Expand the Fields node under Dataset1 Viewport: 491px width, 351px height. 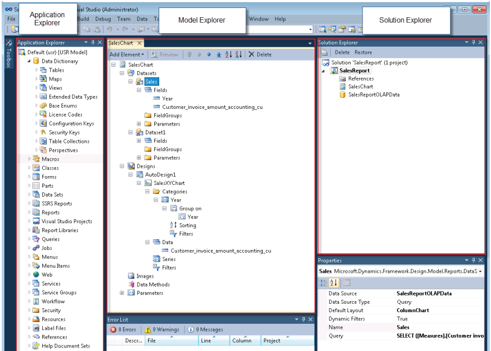(139, 140)
